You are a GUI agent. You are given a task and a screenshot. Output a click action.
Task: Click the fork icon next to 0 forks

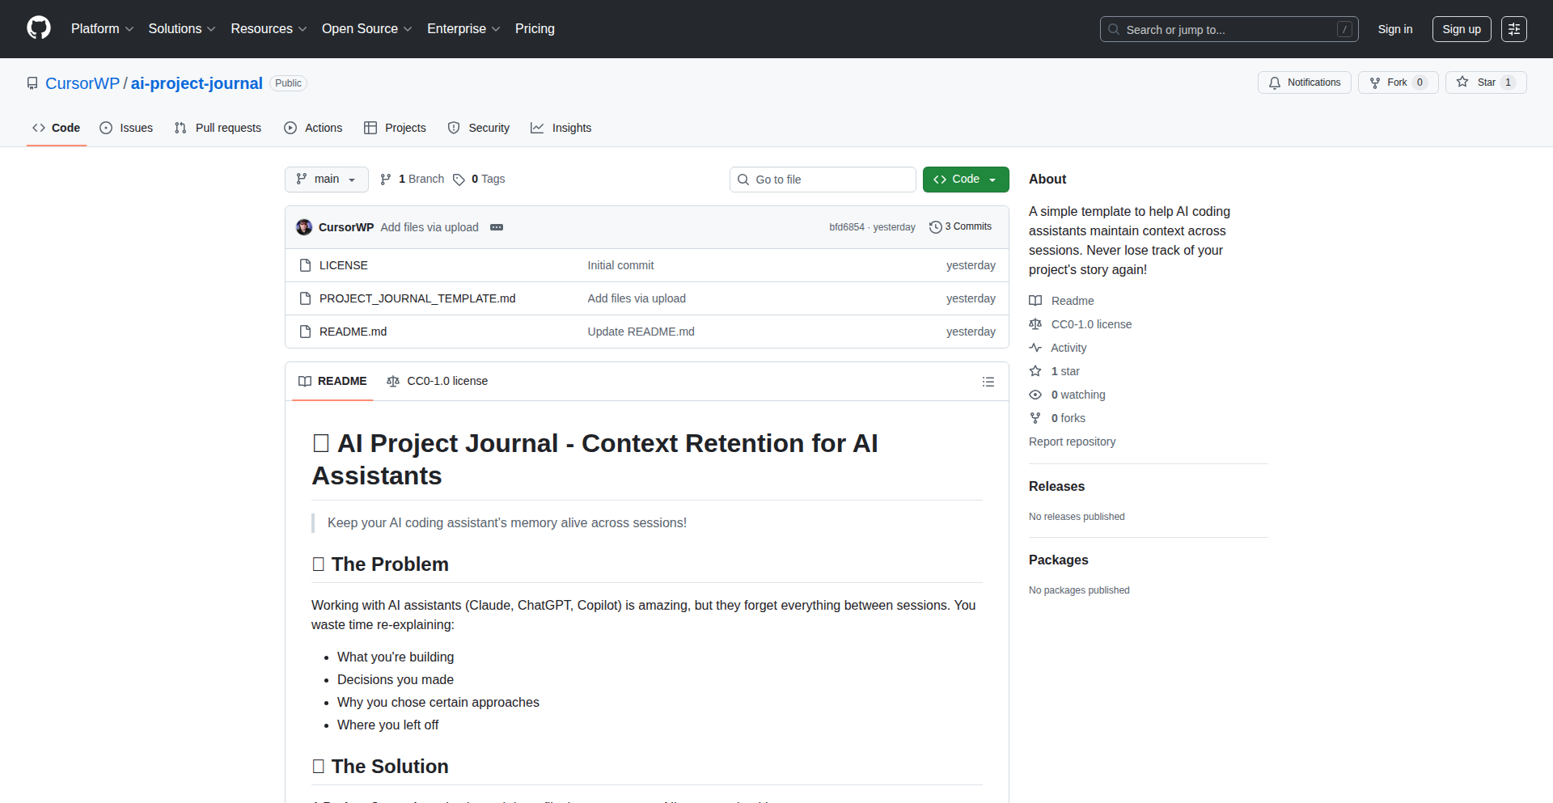click(x=1036, y=418)
